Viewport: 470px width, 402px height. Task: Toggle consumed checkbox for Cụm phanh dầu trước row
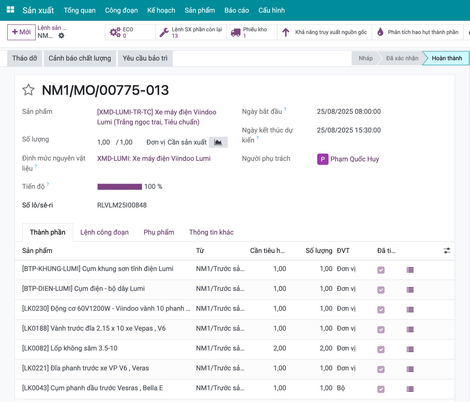381,389
